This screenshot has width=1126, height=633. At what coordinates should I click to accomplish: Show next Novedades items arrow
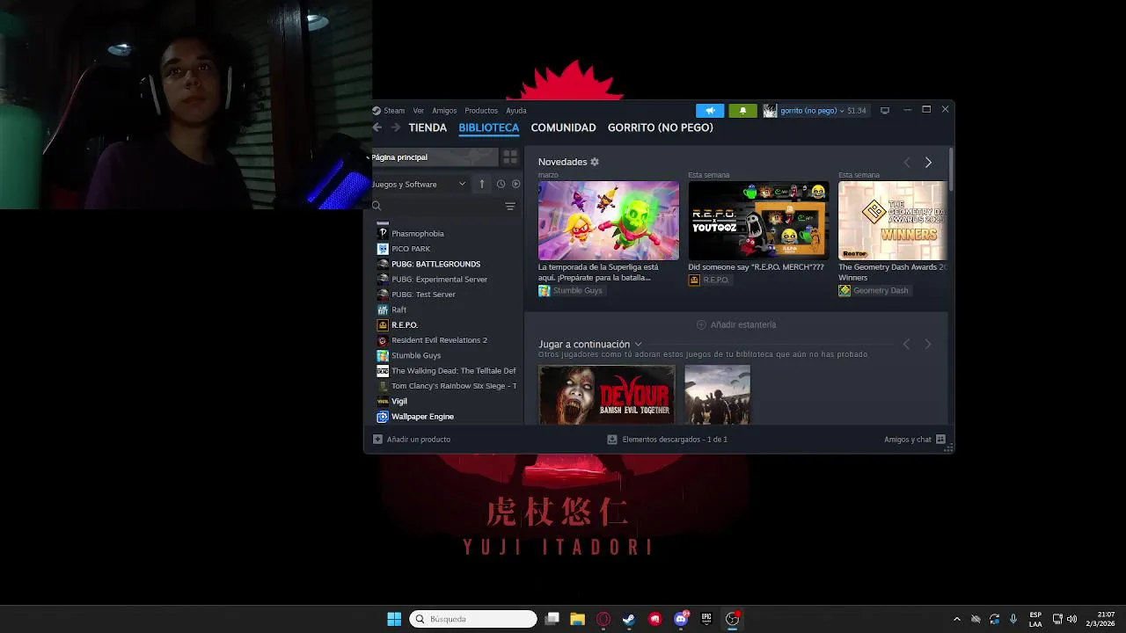928,163
